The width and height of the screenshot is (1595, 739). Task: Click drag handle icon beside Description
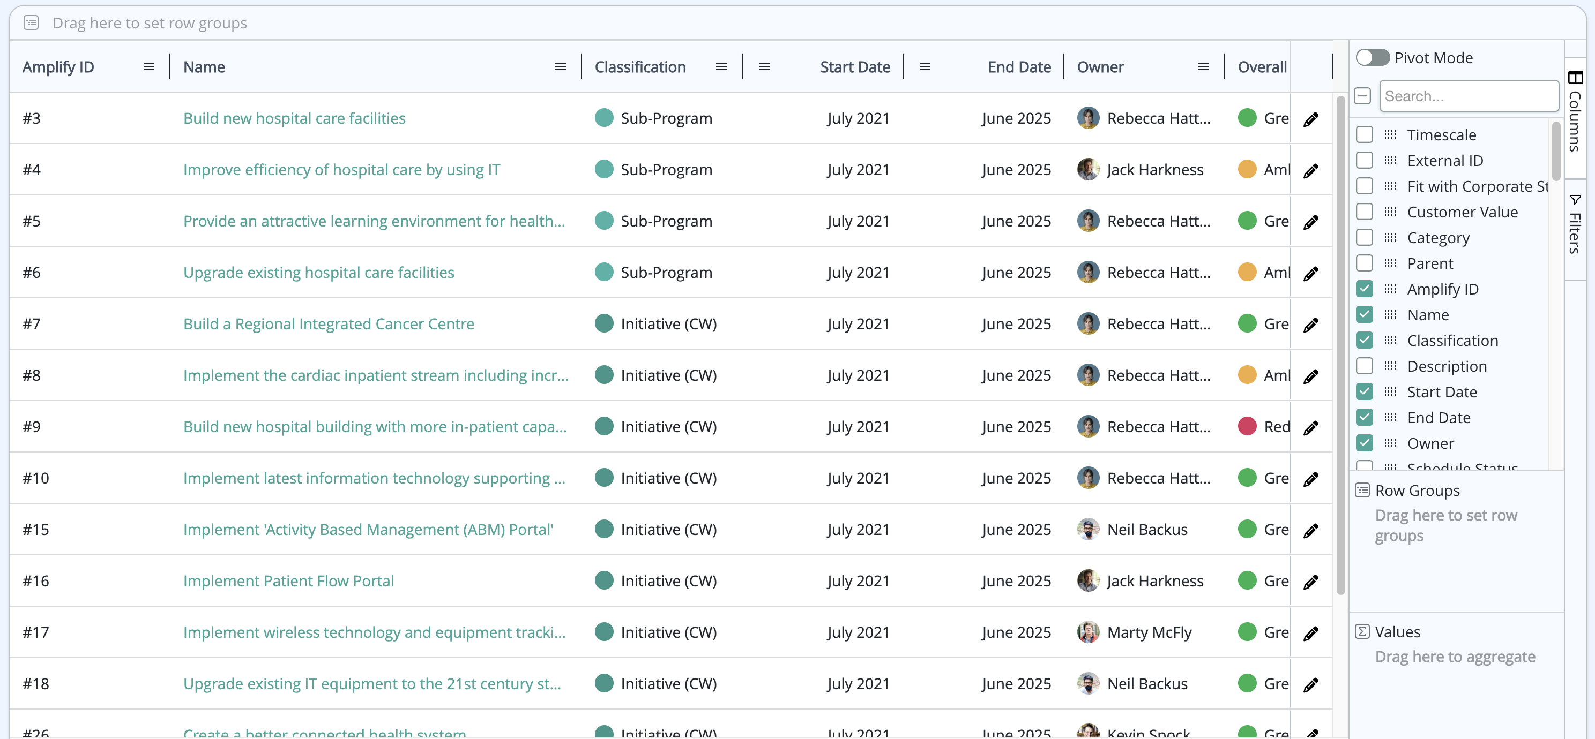(x=1390, y=366)
